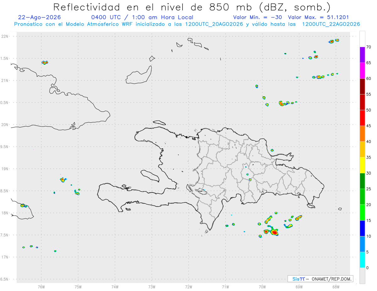Screen dimensions: 377x291
Task: Click the 'Valor Max. = 51.1201' text
Action: [x=318, y=17]
